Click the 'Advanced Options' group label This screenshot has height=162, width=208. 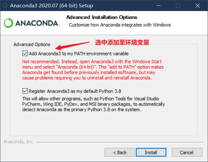click(32, 44)
